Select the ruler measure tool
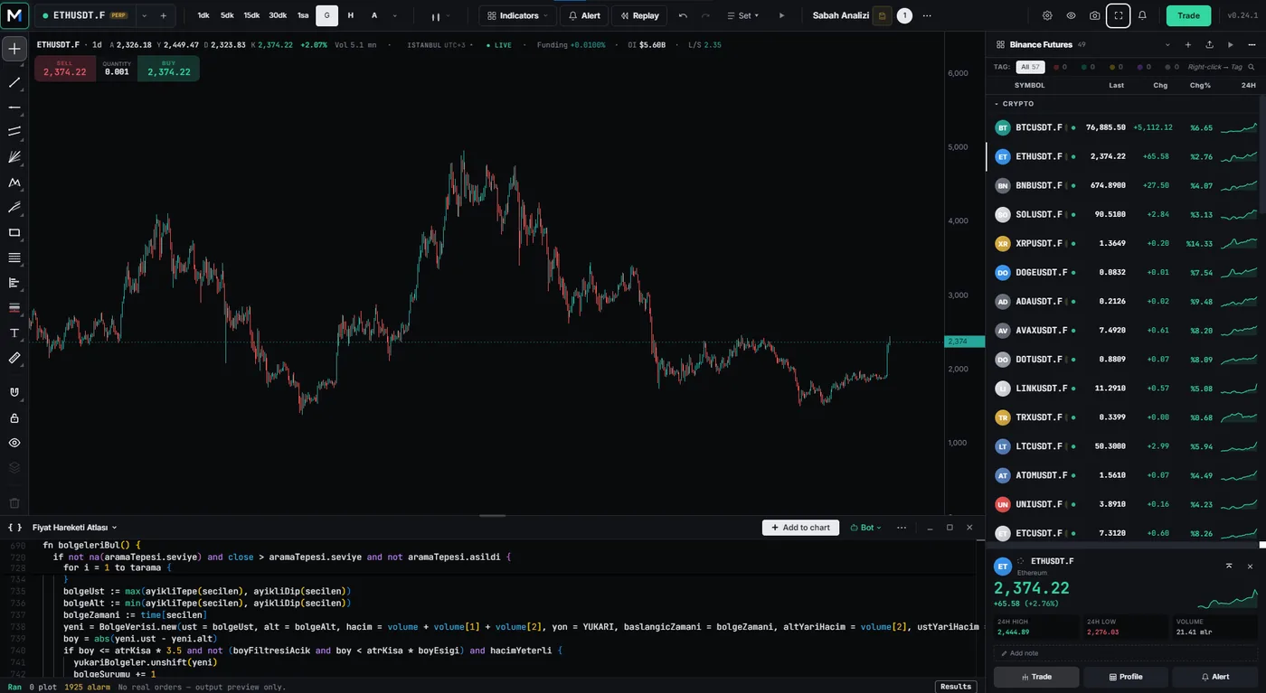This screenshot has height=693, width=1266. point(14,358)
